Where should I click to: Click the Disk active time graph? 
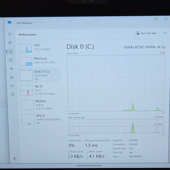(116, 83)
